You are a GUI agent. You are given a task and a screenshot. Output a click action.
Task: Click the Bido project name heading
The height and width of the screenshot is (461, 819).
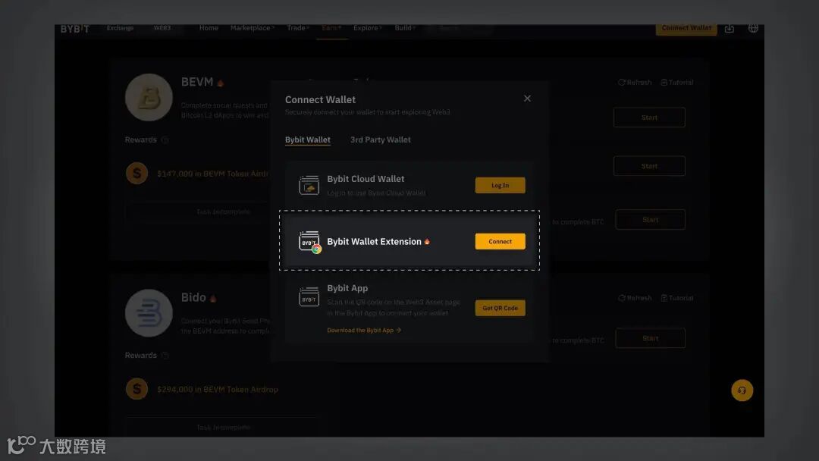pyautogui.click(x=193, y=297)
